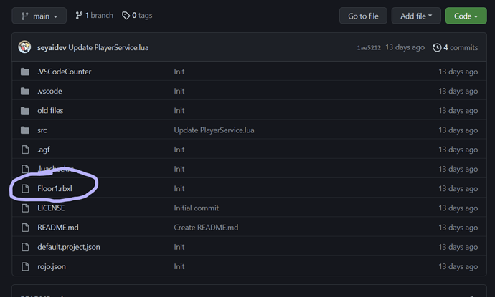The width and height of the screenshot is (495, 297).
Task: Open default.project.json file
Action: coord(69,247)
